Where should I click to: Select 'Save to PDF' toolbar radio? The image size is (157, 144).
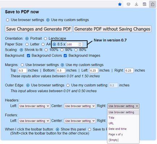(x=89, y=129)
